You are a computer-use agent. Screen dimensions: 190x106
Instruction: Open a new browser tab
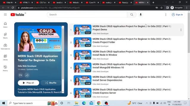(x=153, y=3)
